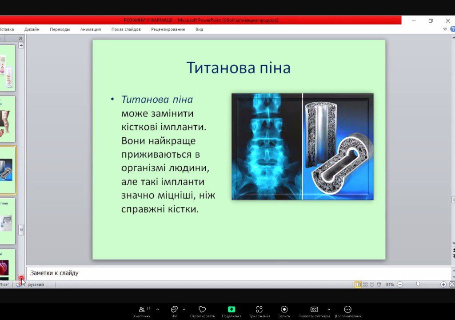
Task: Click scroll-up arrow of slide area
Action: [x=454, y=38]
